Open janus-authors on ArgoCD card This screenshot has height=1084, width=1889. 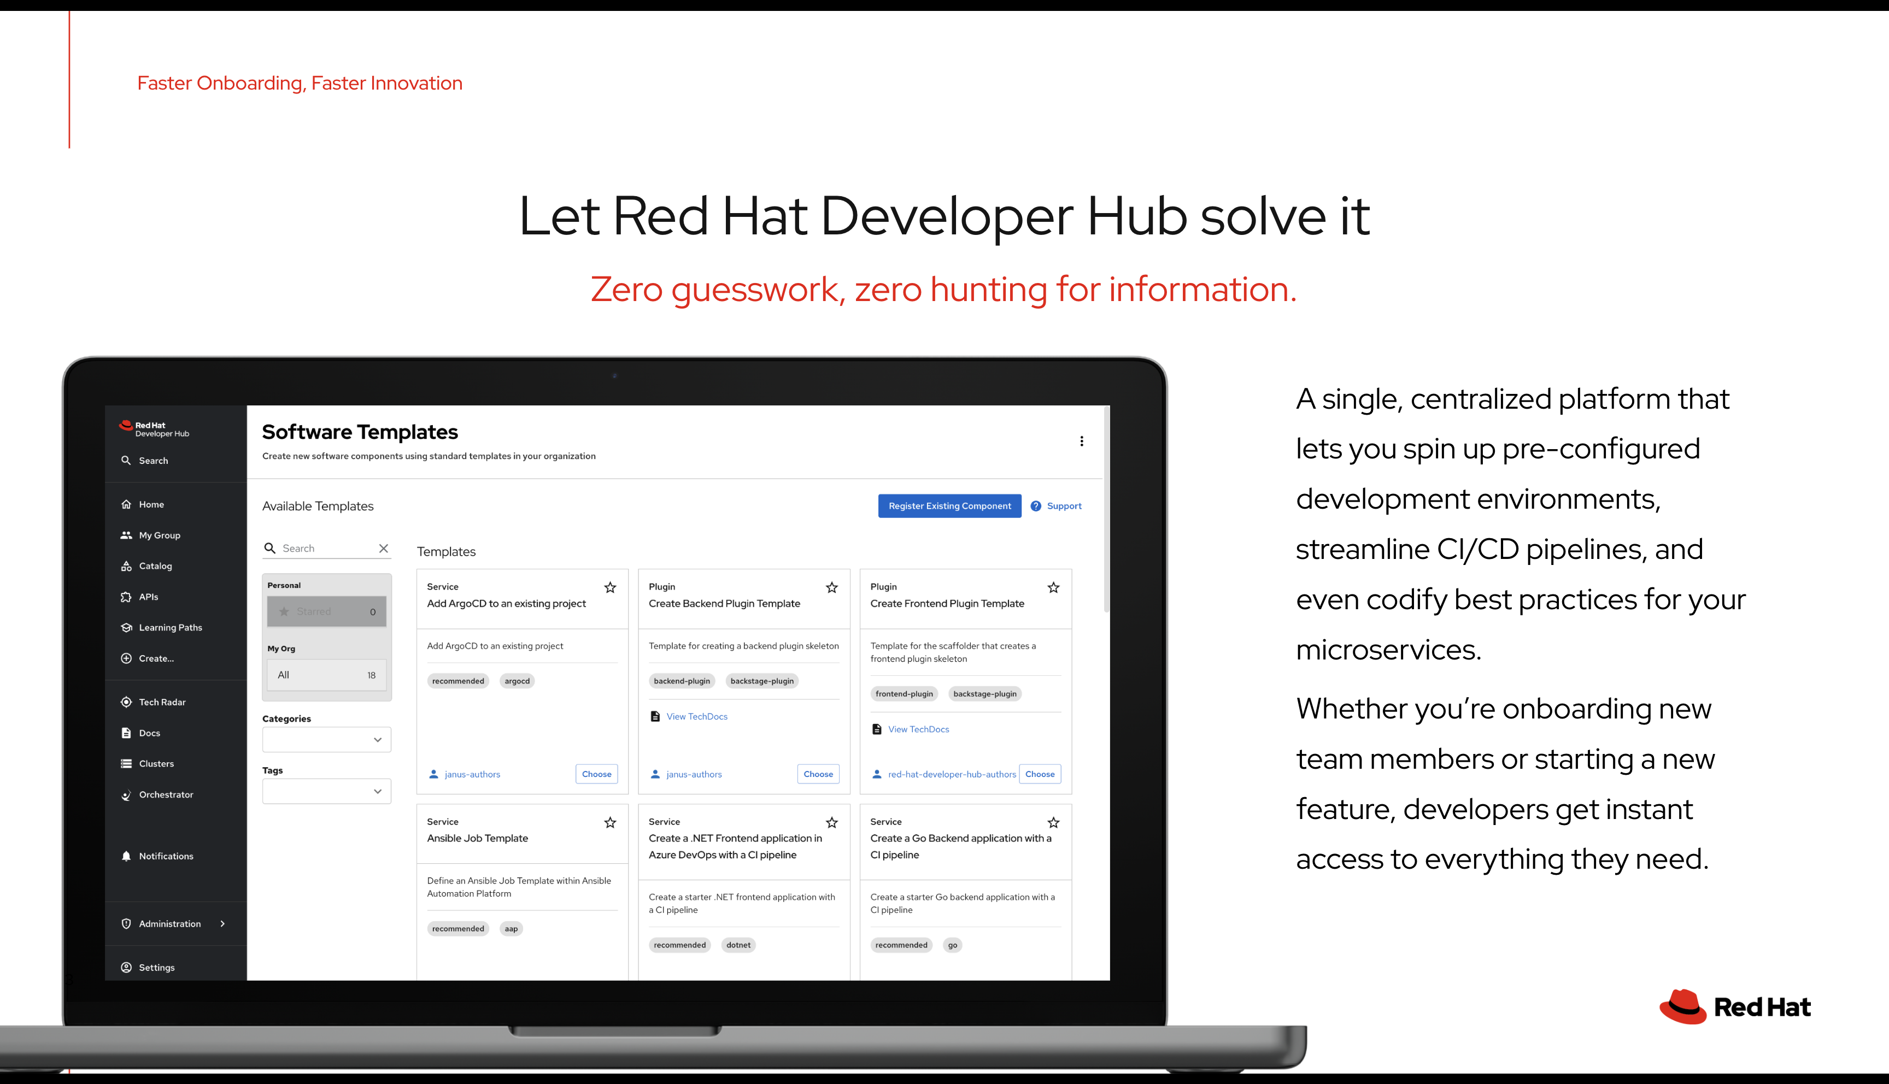click(x=472, y=775)
